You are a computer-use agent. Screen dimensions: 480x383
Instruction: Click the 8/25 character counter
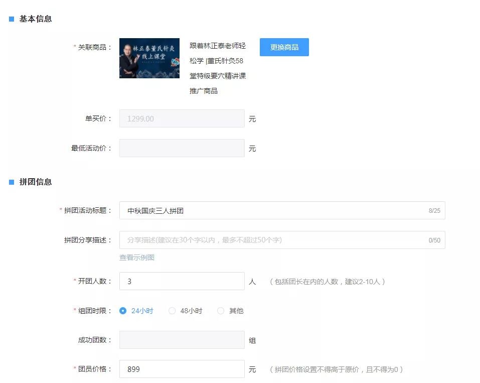click(434, 210)
